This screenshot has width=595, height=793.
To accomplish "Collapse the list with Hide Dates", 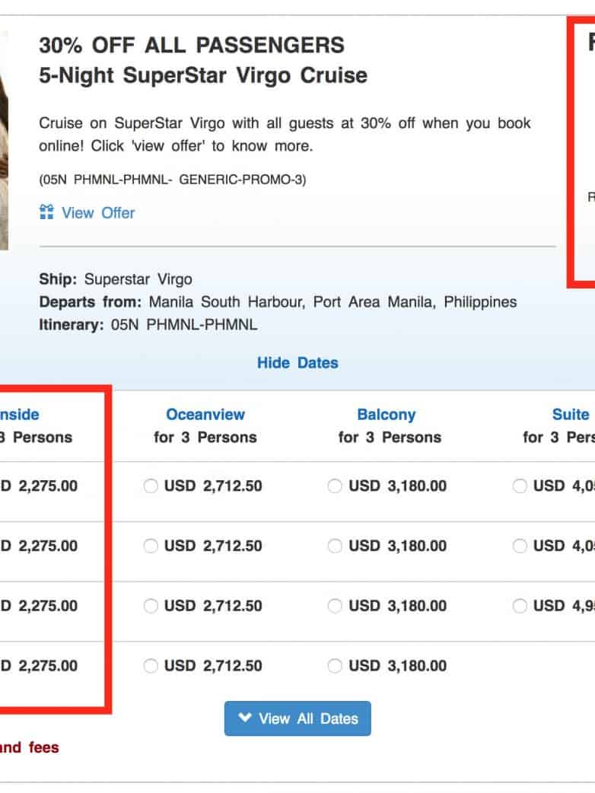I will (x=297, y=363).
